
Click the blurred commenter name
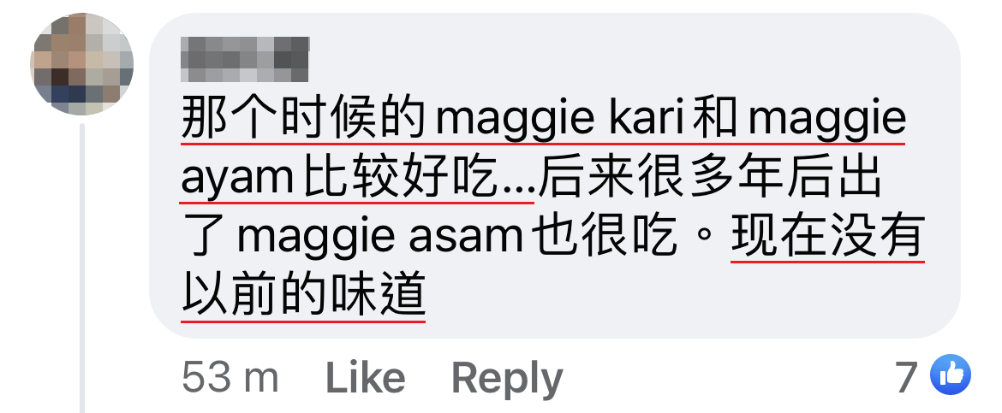pos(245,59)
